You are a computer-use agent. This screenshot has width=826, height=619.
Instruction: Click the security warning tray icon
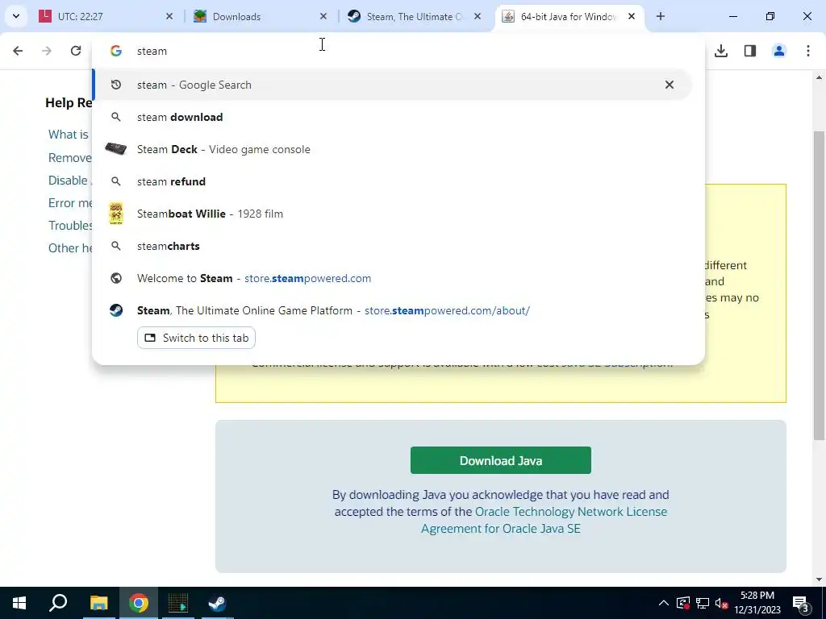pyautogui.click(x=683, y=603)
